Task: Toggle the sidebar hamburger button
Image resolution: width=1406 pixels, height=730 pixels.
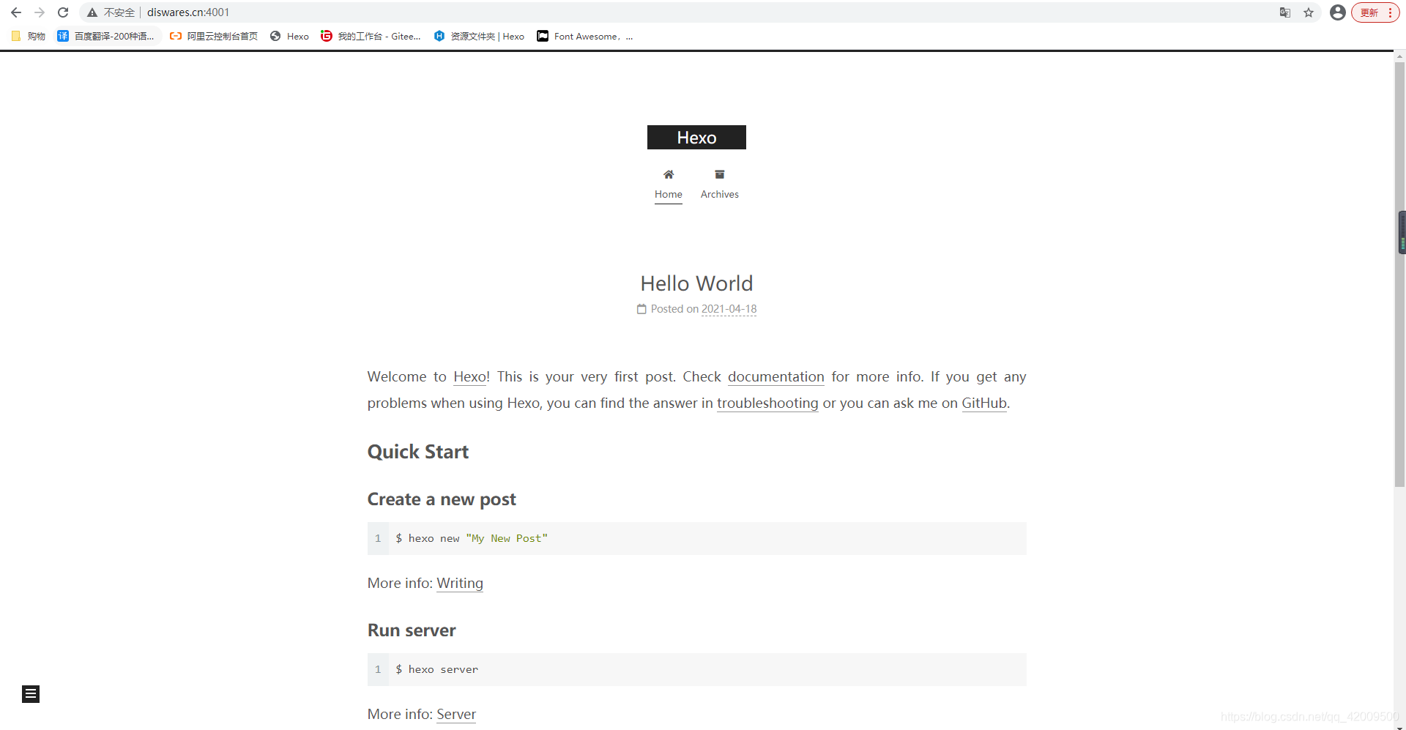Action: point(31,693)
